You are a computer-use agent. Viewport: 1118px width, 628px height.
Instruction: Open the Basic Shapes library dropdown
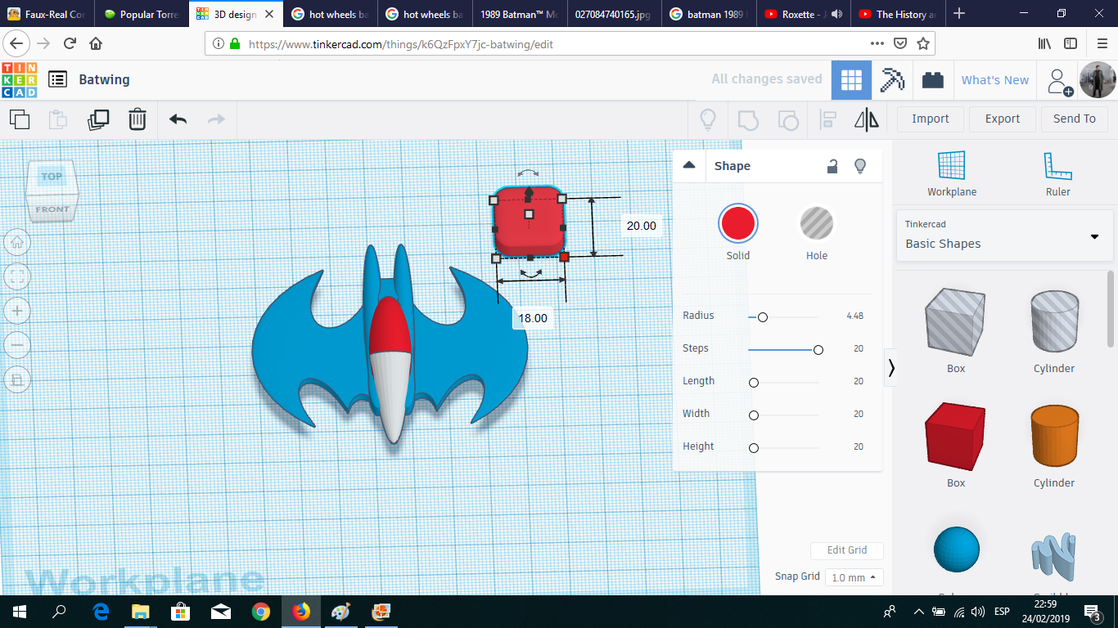coord(1002,235)
